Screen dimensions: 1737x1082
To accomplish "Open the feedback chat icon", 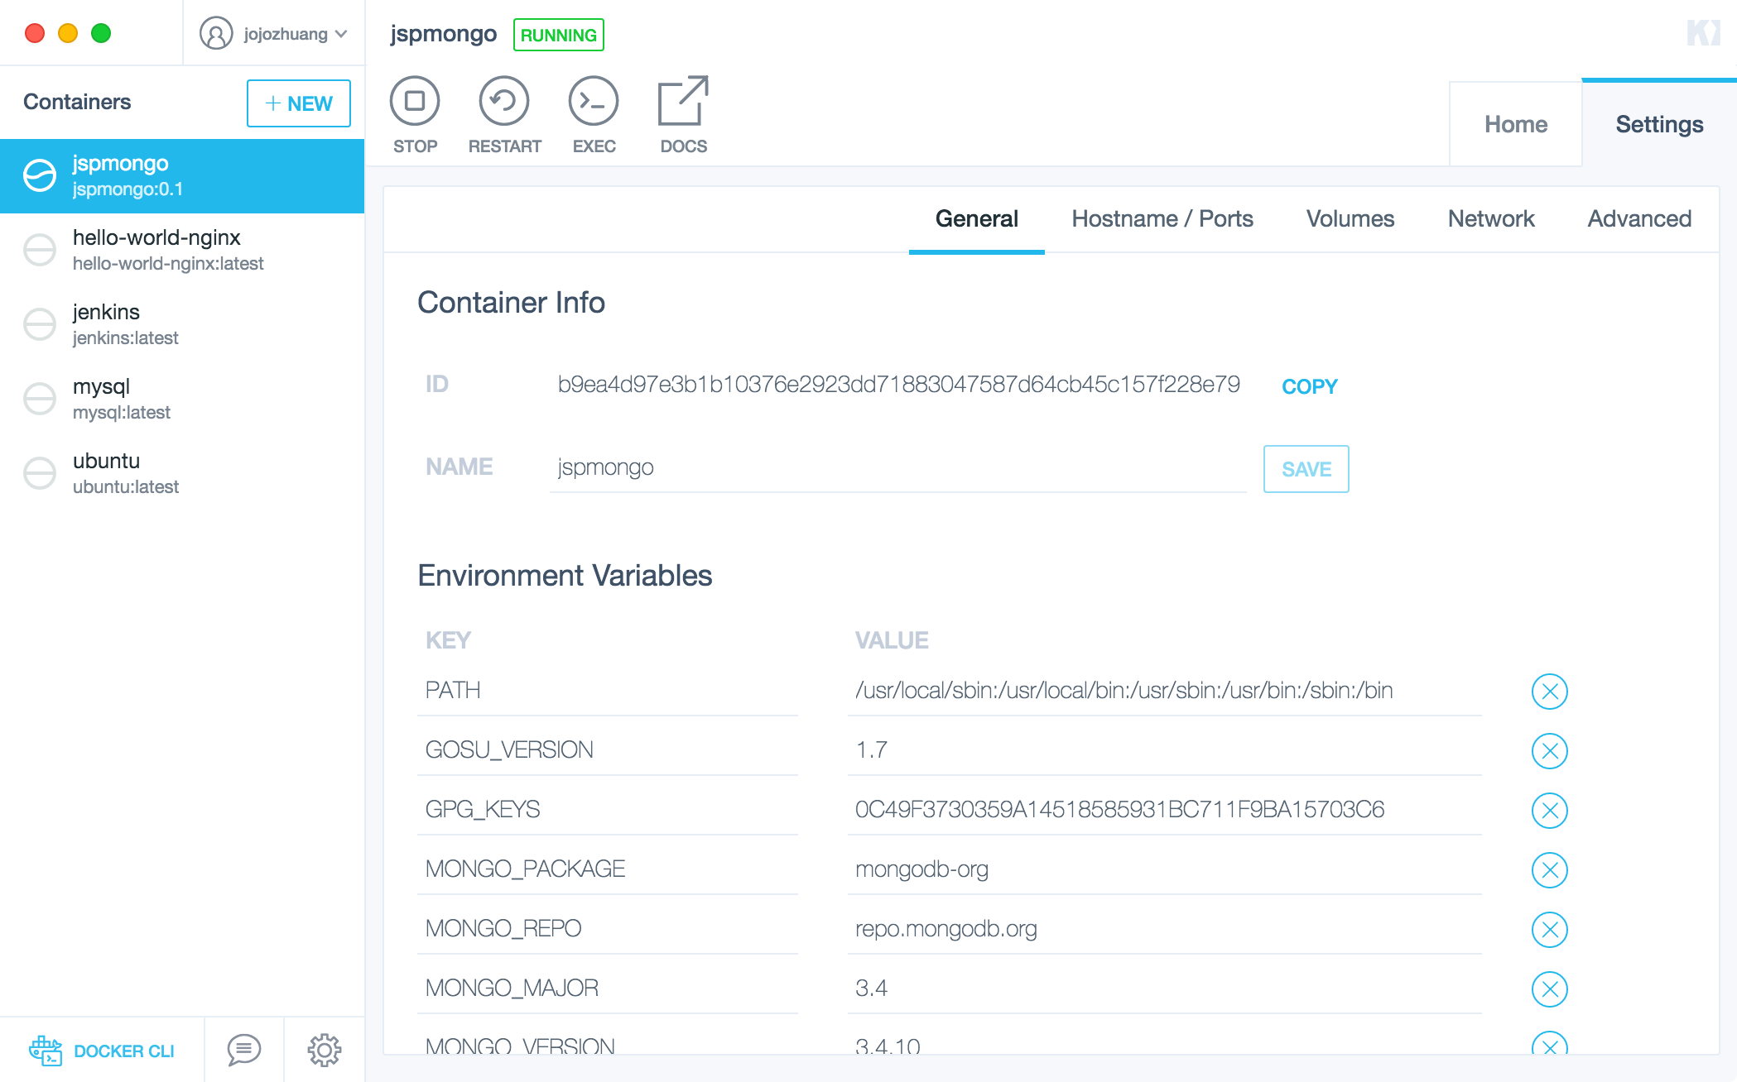I will (243, 1050).
